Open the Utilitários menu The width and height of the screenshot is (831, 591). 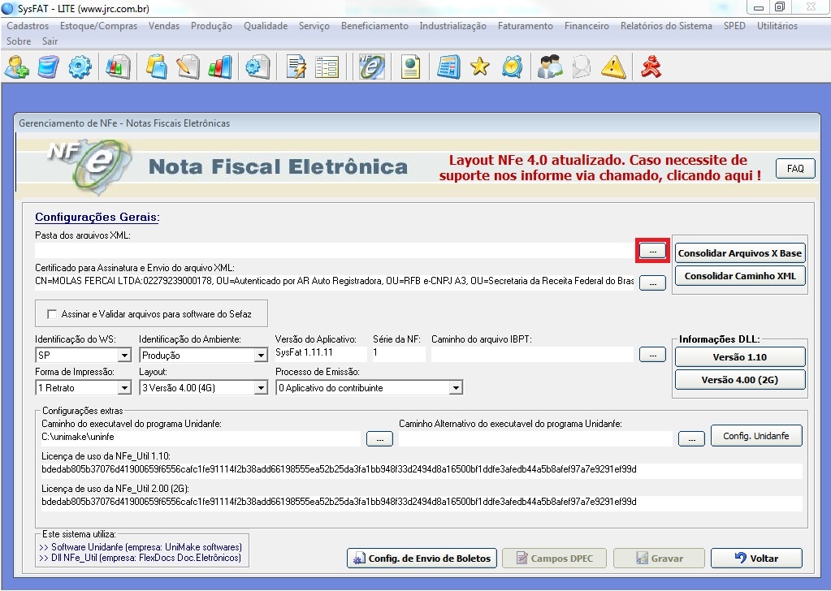(777, 26)
